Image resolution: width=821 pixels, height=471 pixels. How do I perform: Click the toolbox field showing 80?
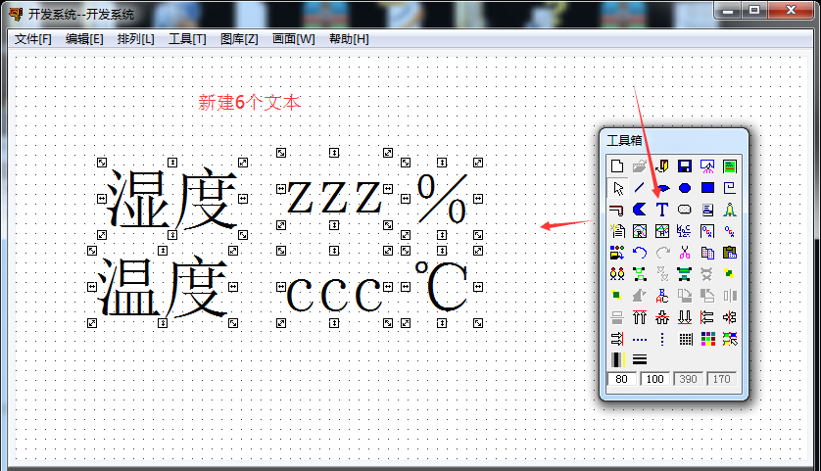coord(621,379)
